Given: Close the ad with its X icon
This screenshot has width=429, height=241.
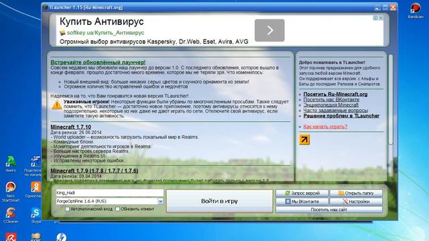Looking at the screenshot, I should pyautogui.click(x=381, y=18).
